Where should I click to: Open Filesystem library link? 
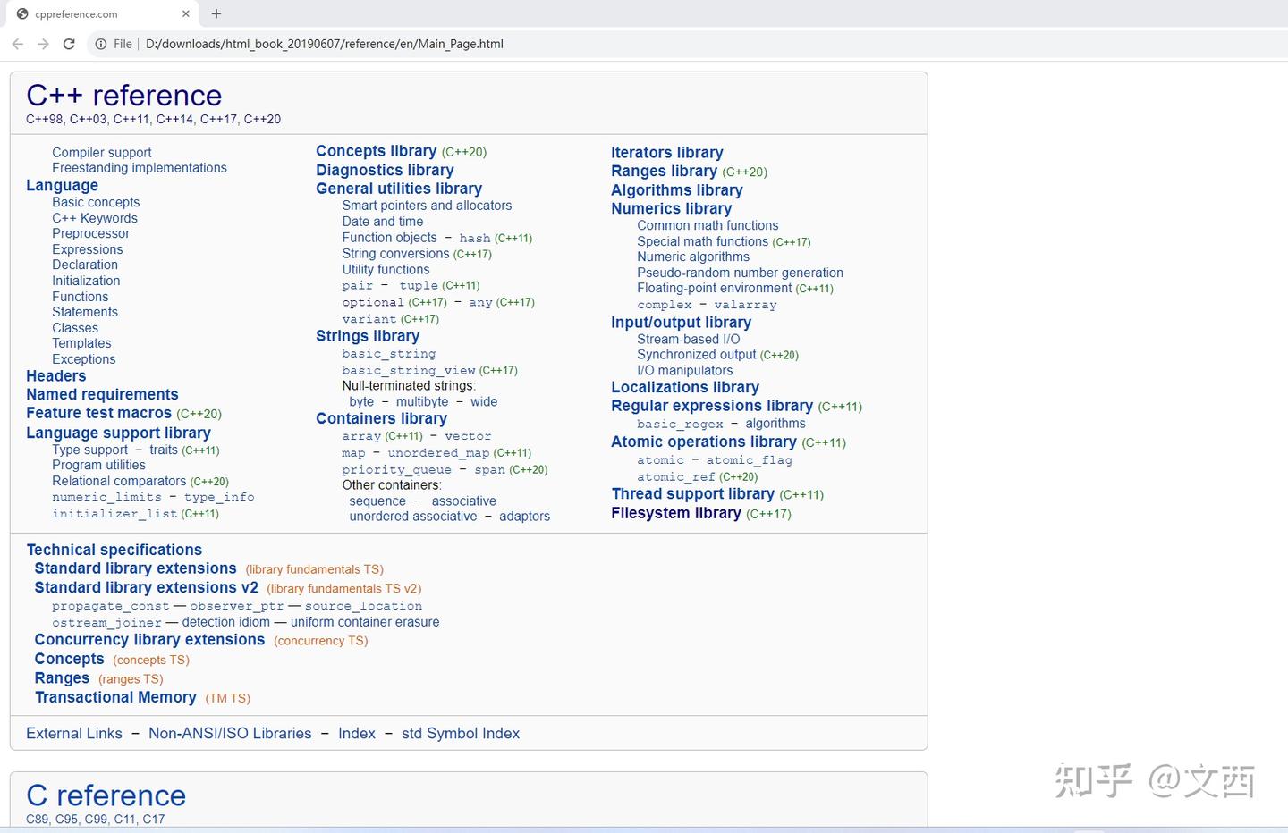pos(676,513)
